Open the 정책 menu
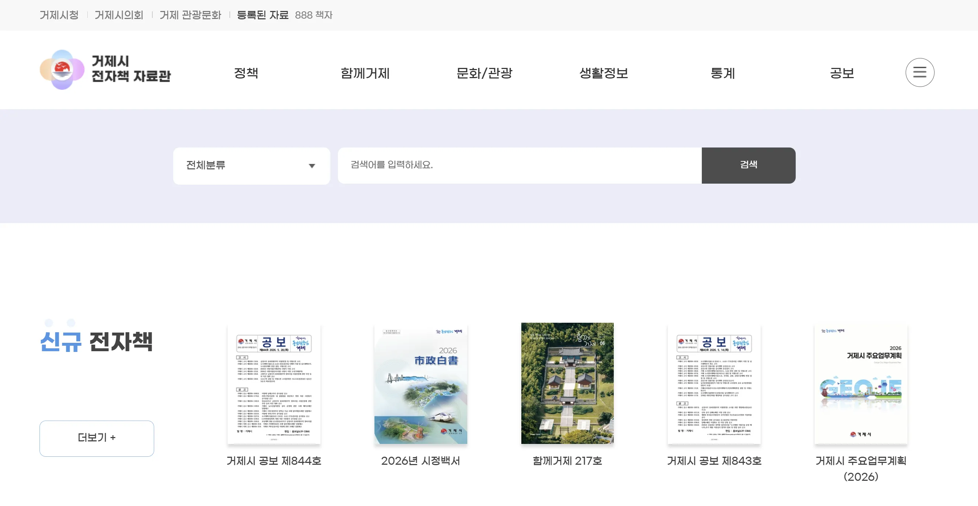Image resolution: width=978 pixels, height=506 pixels. [x=246, y=73]
